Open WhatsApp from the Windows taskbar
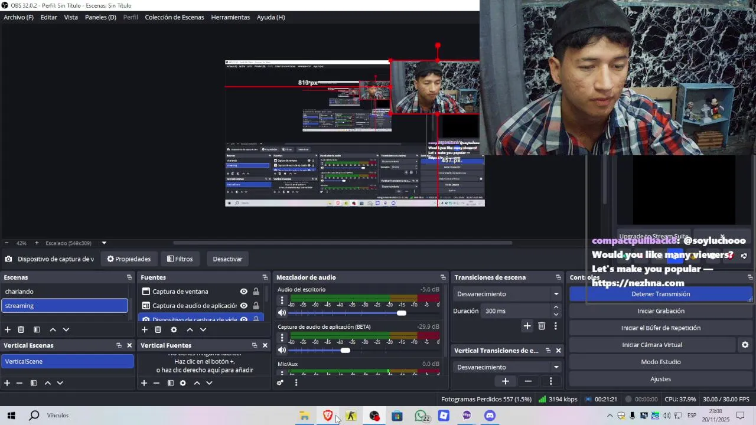 coord(421,416)
